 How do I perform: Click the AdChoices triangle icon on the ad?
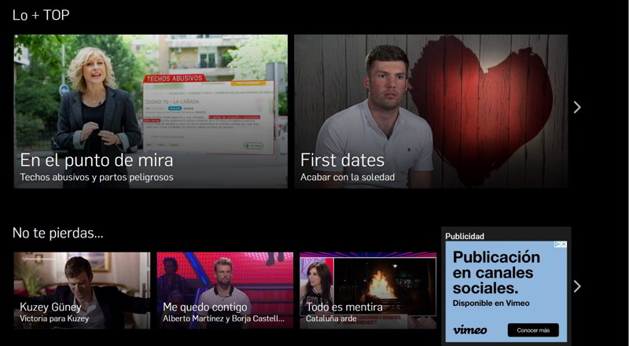coord(556,245)
